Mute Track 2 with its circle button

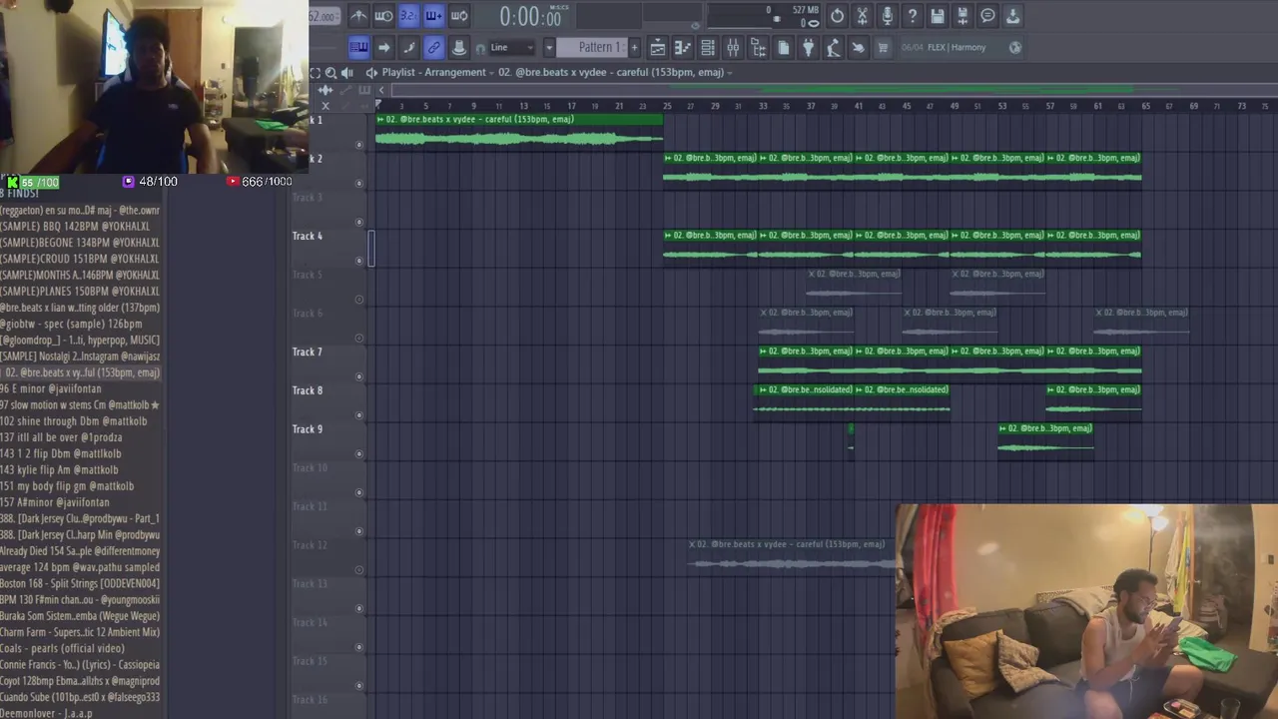click(359, 183)
